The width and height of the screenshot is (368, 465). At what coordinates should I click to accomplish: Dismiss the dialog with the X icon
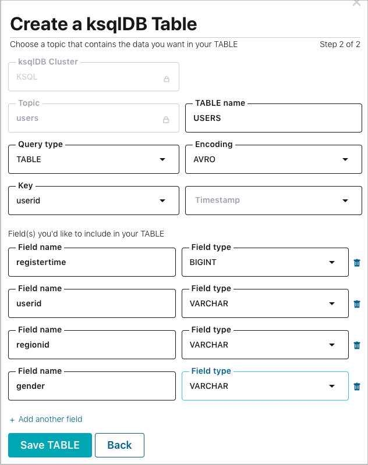pyautogui.click(x=358, y=3)
